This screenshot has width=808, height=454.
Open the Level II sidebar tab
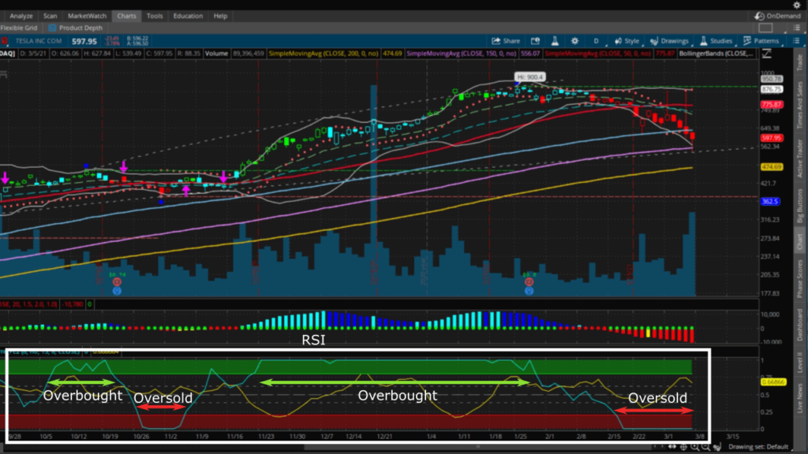click(x=800, y=361)
